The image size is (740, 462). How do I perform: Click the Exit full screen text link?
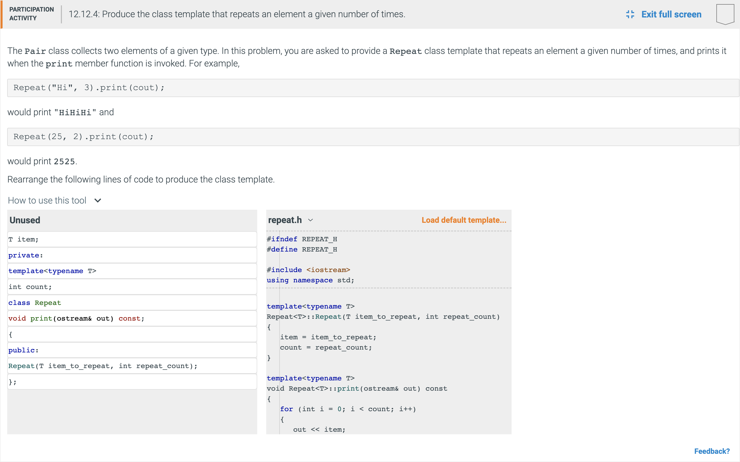click(x=671, y=14)
